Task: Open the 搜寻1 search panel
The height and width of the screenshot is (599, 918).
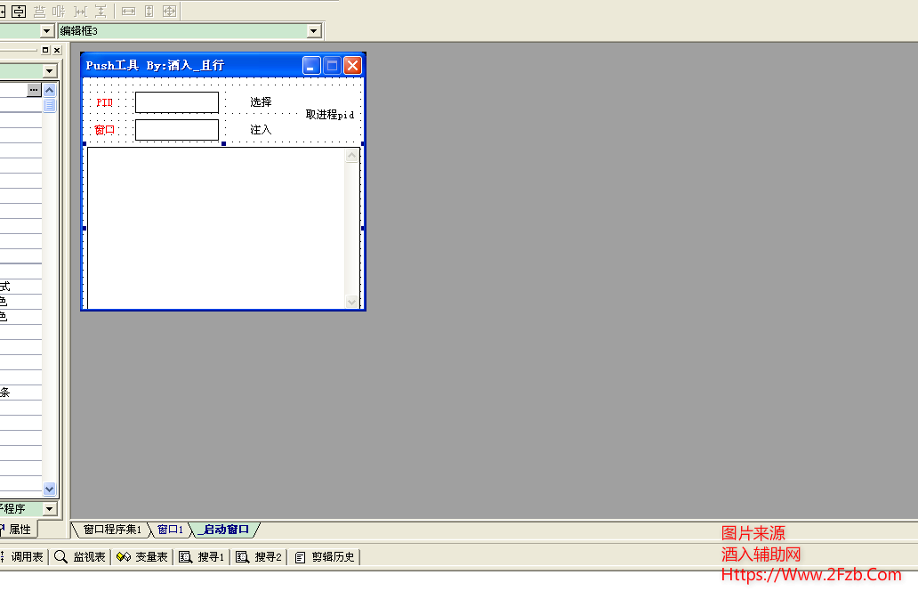Action: point(201,556)
